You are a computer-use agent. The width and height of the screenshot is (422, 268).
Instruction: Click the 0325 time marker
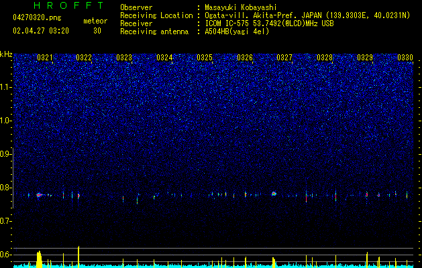(205, 58)
